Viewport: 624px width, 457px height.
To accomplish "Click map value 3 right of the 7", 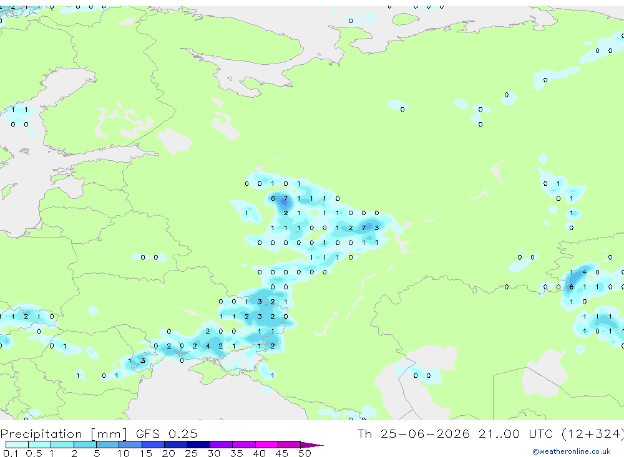I will pos(376,228).
